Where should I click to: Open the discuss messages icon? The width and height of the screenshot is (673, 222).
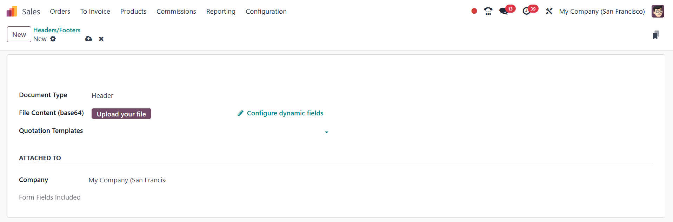pos(504,11)
